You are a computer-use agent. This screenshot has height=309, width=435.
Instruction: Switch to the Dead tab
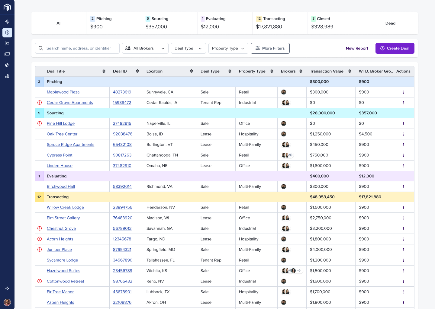(390, 23)
